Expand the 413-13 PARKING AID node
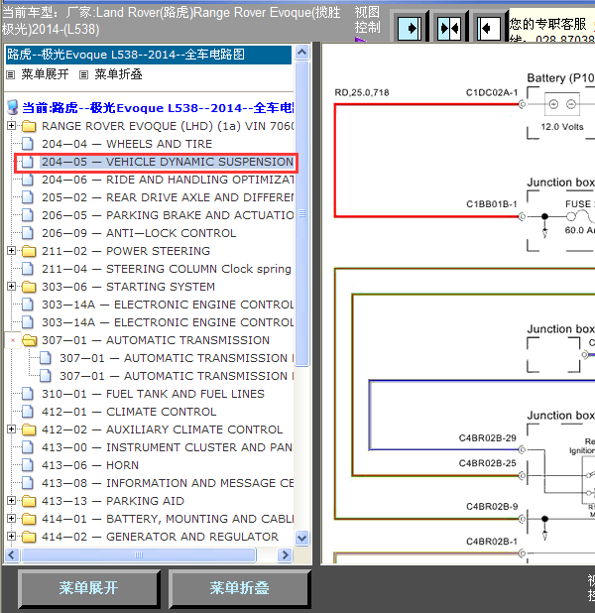 [x=11, y=500]
